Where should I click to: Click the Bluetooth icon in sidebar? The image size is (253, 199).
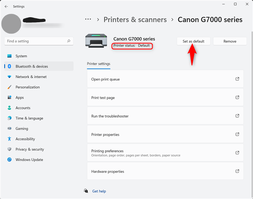coord(9,66)
